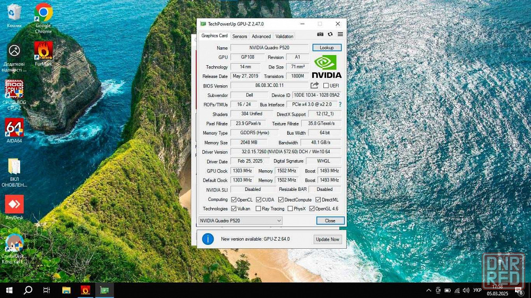Toggle the CUDA checkbox
This screenshot has width=531, height=298.
tap(259, 199)
